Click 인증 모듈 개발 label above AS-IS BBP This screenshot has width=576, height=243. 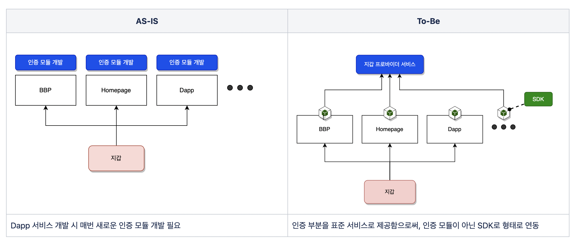(46, 62)
